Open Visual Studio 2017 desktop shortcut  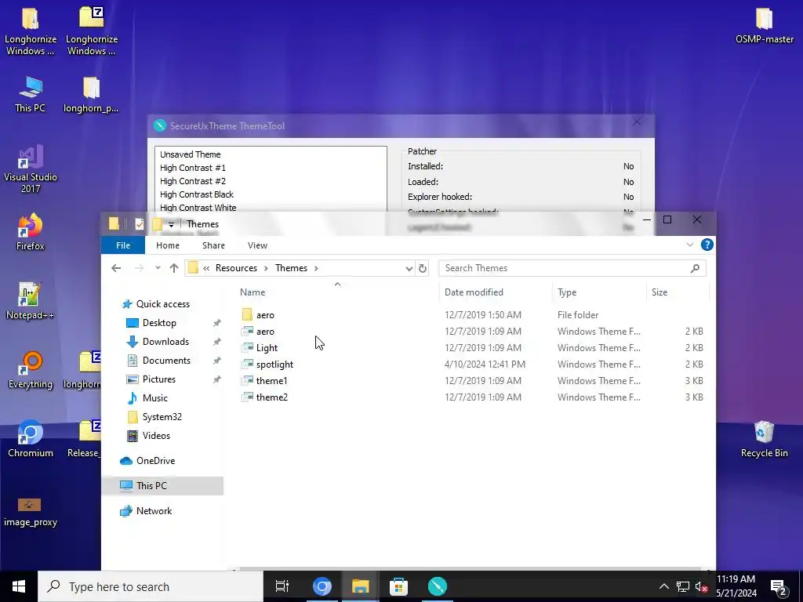pyautogui.click(x=31, y=169)
